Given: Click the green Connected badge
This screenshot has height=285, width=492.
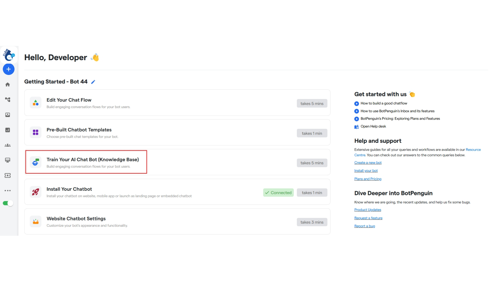Looking at the screenshot, I should tap(278, 193).
